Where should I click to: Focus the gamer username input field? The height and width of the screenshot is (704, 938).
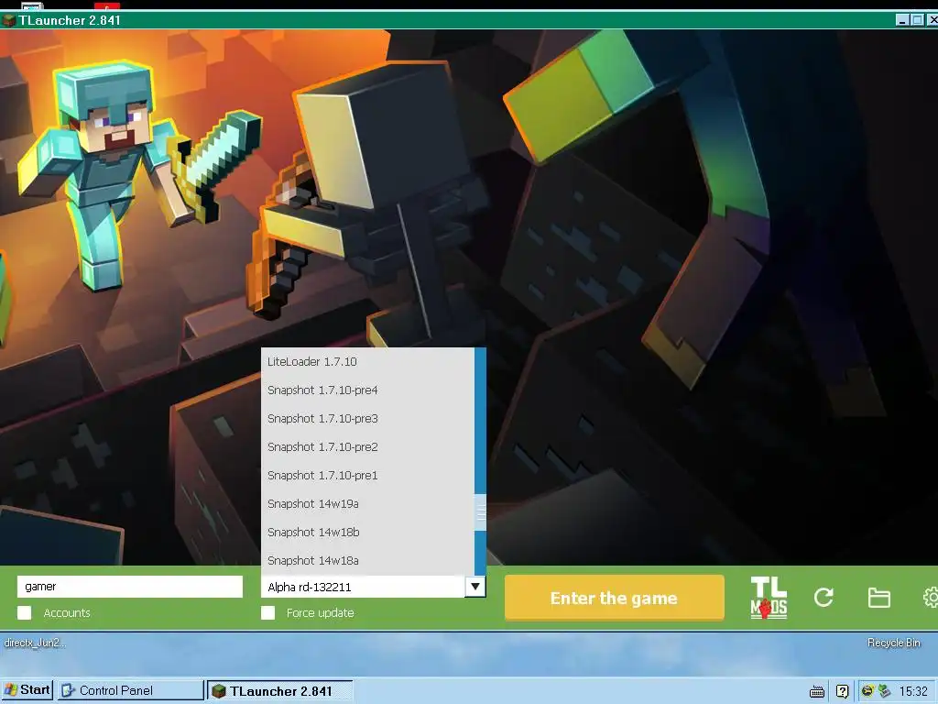click(x=130, y=587)
